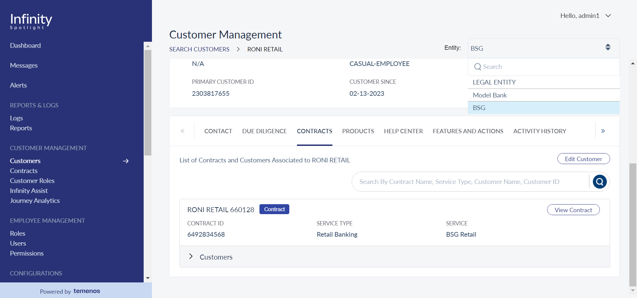The image size is (637, 298).
Task: Open the Entity BSG dropdown selector
Action: point(543,48)
